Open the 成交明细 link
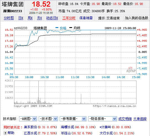This screenshot has width=150, height=136. (x=125, y=119)
